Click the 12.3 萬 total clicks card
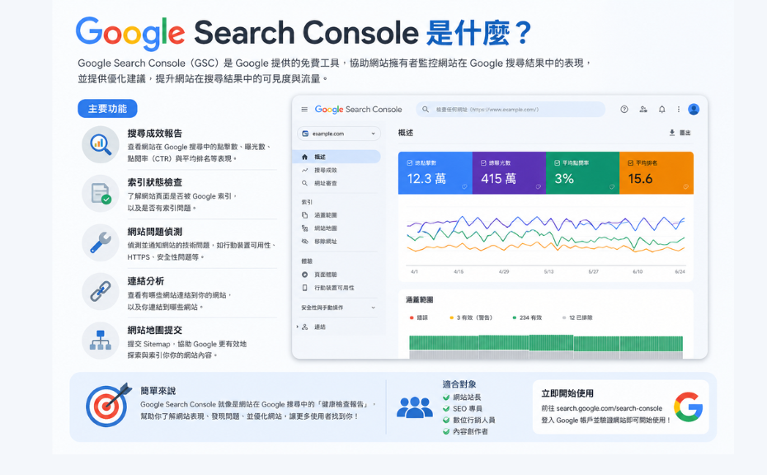The image size is (767, 475). (x=435, y=173)
